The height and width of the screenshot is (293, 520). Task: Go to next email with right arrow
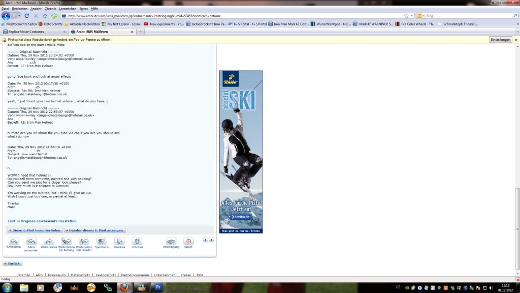(x=212, y=240)
